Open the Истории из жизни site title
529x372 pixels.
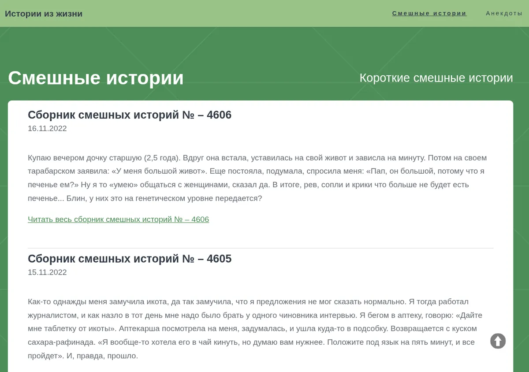(44, 14)
